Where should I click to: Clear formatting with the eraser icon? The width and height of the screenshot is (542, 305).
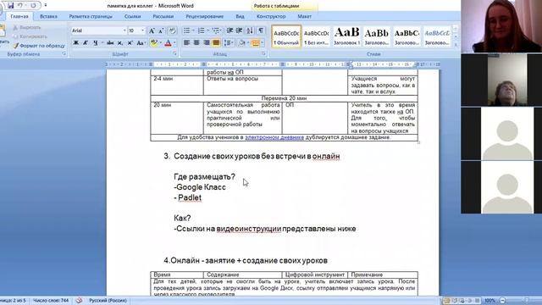[172, 30]
